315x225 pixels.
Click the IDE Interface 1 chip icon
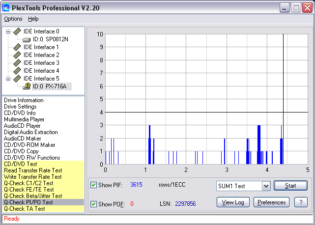click(x=17, y=47)
